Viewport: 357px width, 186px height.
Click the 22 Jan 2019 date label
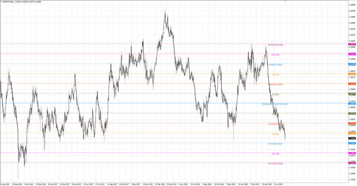click(243, 184)
